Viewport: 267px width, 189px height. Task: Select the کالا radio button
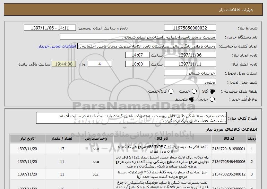coord(212,91)
